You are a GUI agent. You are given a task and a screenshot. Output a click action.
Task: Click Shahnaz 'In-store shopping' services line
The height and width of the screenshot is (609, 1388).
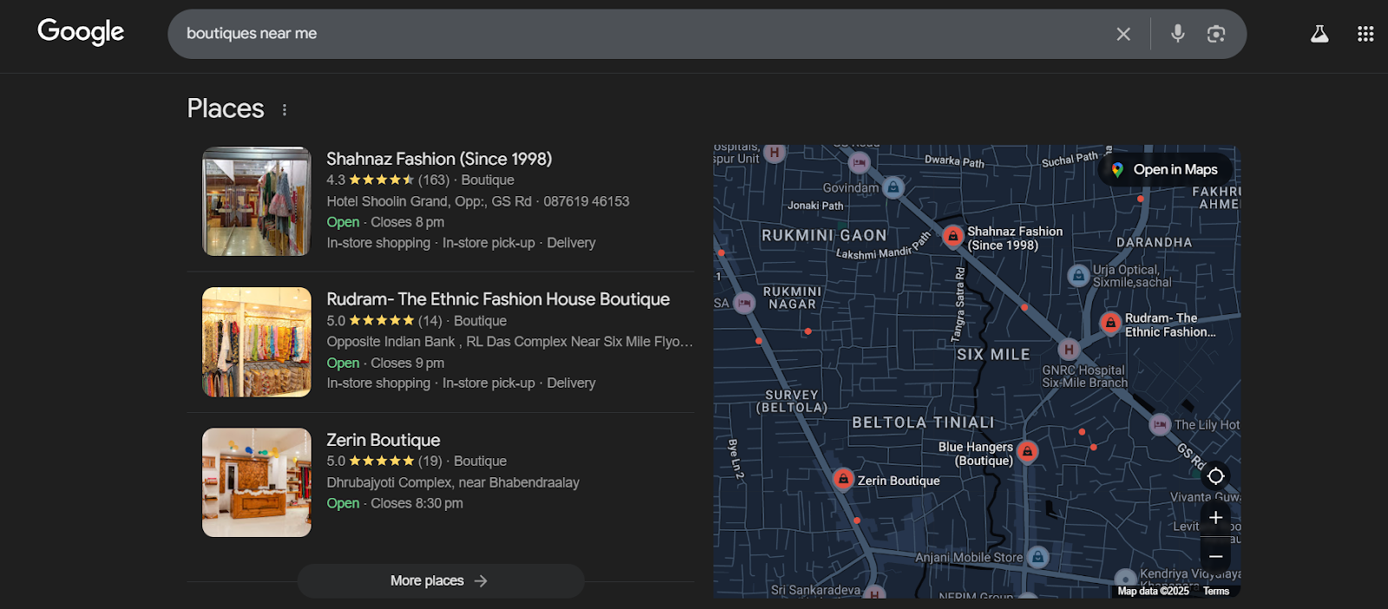pyautogui.click(x=461, y=243)
